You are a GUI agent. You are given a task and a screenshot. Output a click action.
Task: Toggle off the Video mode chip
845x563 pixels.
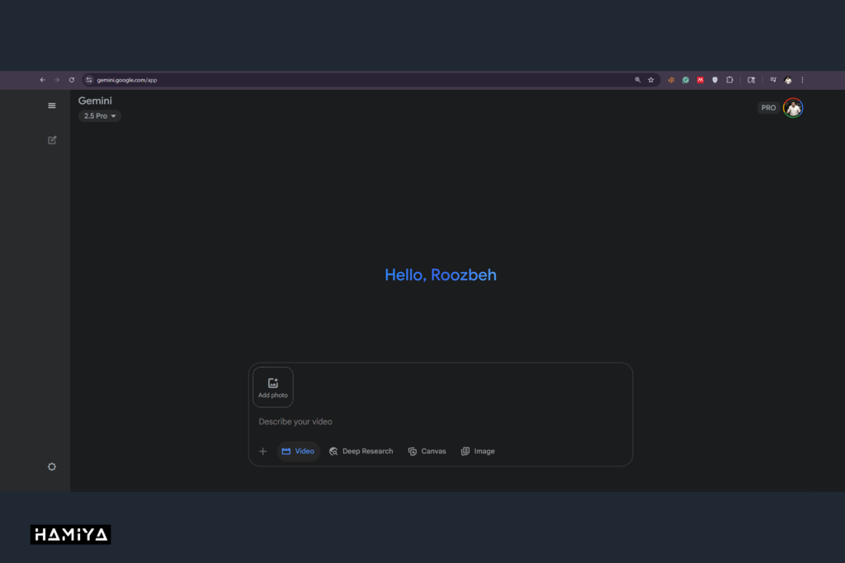point(298,452)
